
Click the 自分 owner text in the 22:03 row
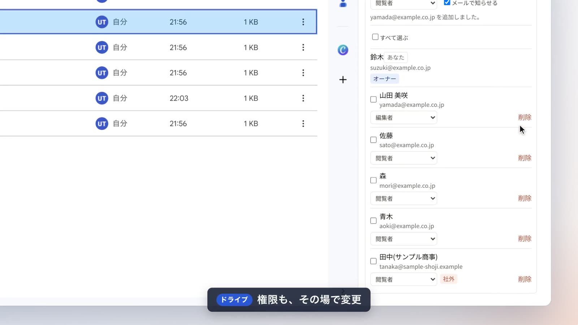click(x=120, y=98)
